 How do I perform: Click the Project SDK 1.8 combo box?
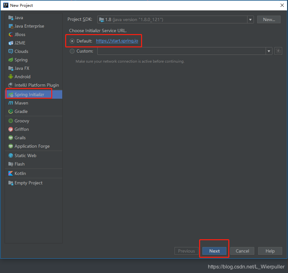point(175,19)
